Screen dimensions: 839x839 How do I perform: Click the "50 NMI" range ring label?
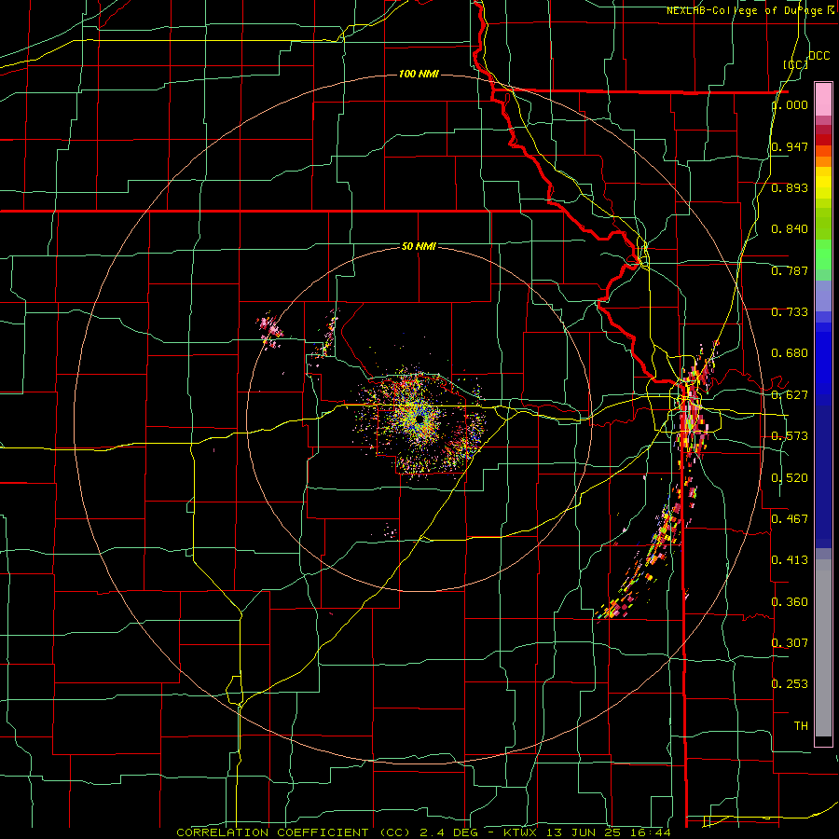pos(419,246)
